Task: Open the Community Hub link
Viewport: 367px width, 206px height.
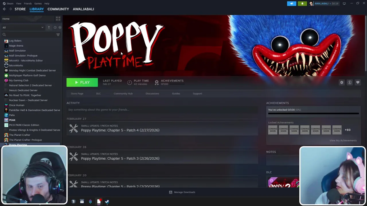Action: [123, 94]
